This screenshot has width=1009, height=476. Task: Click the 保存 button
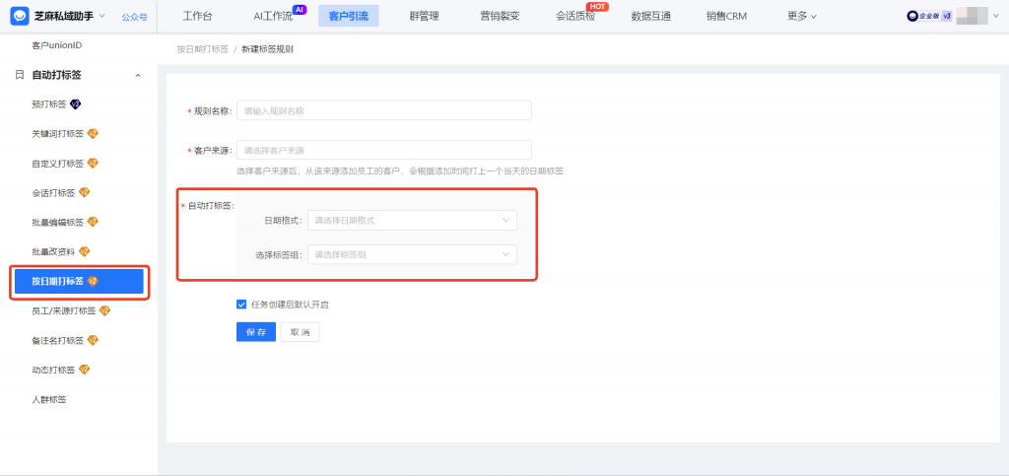click(255, 333)
